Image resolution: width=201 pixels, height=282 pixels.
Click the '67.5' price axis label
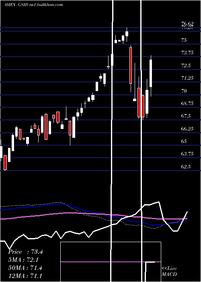(x=186, y=116)
